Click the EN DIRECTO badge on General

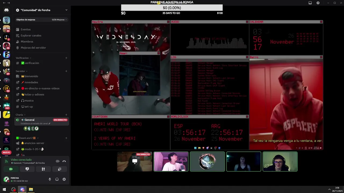pos(60,120)
